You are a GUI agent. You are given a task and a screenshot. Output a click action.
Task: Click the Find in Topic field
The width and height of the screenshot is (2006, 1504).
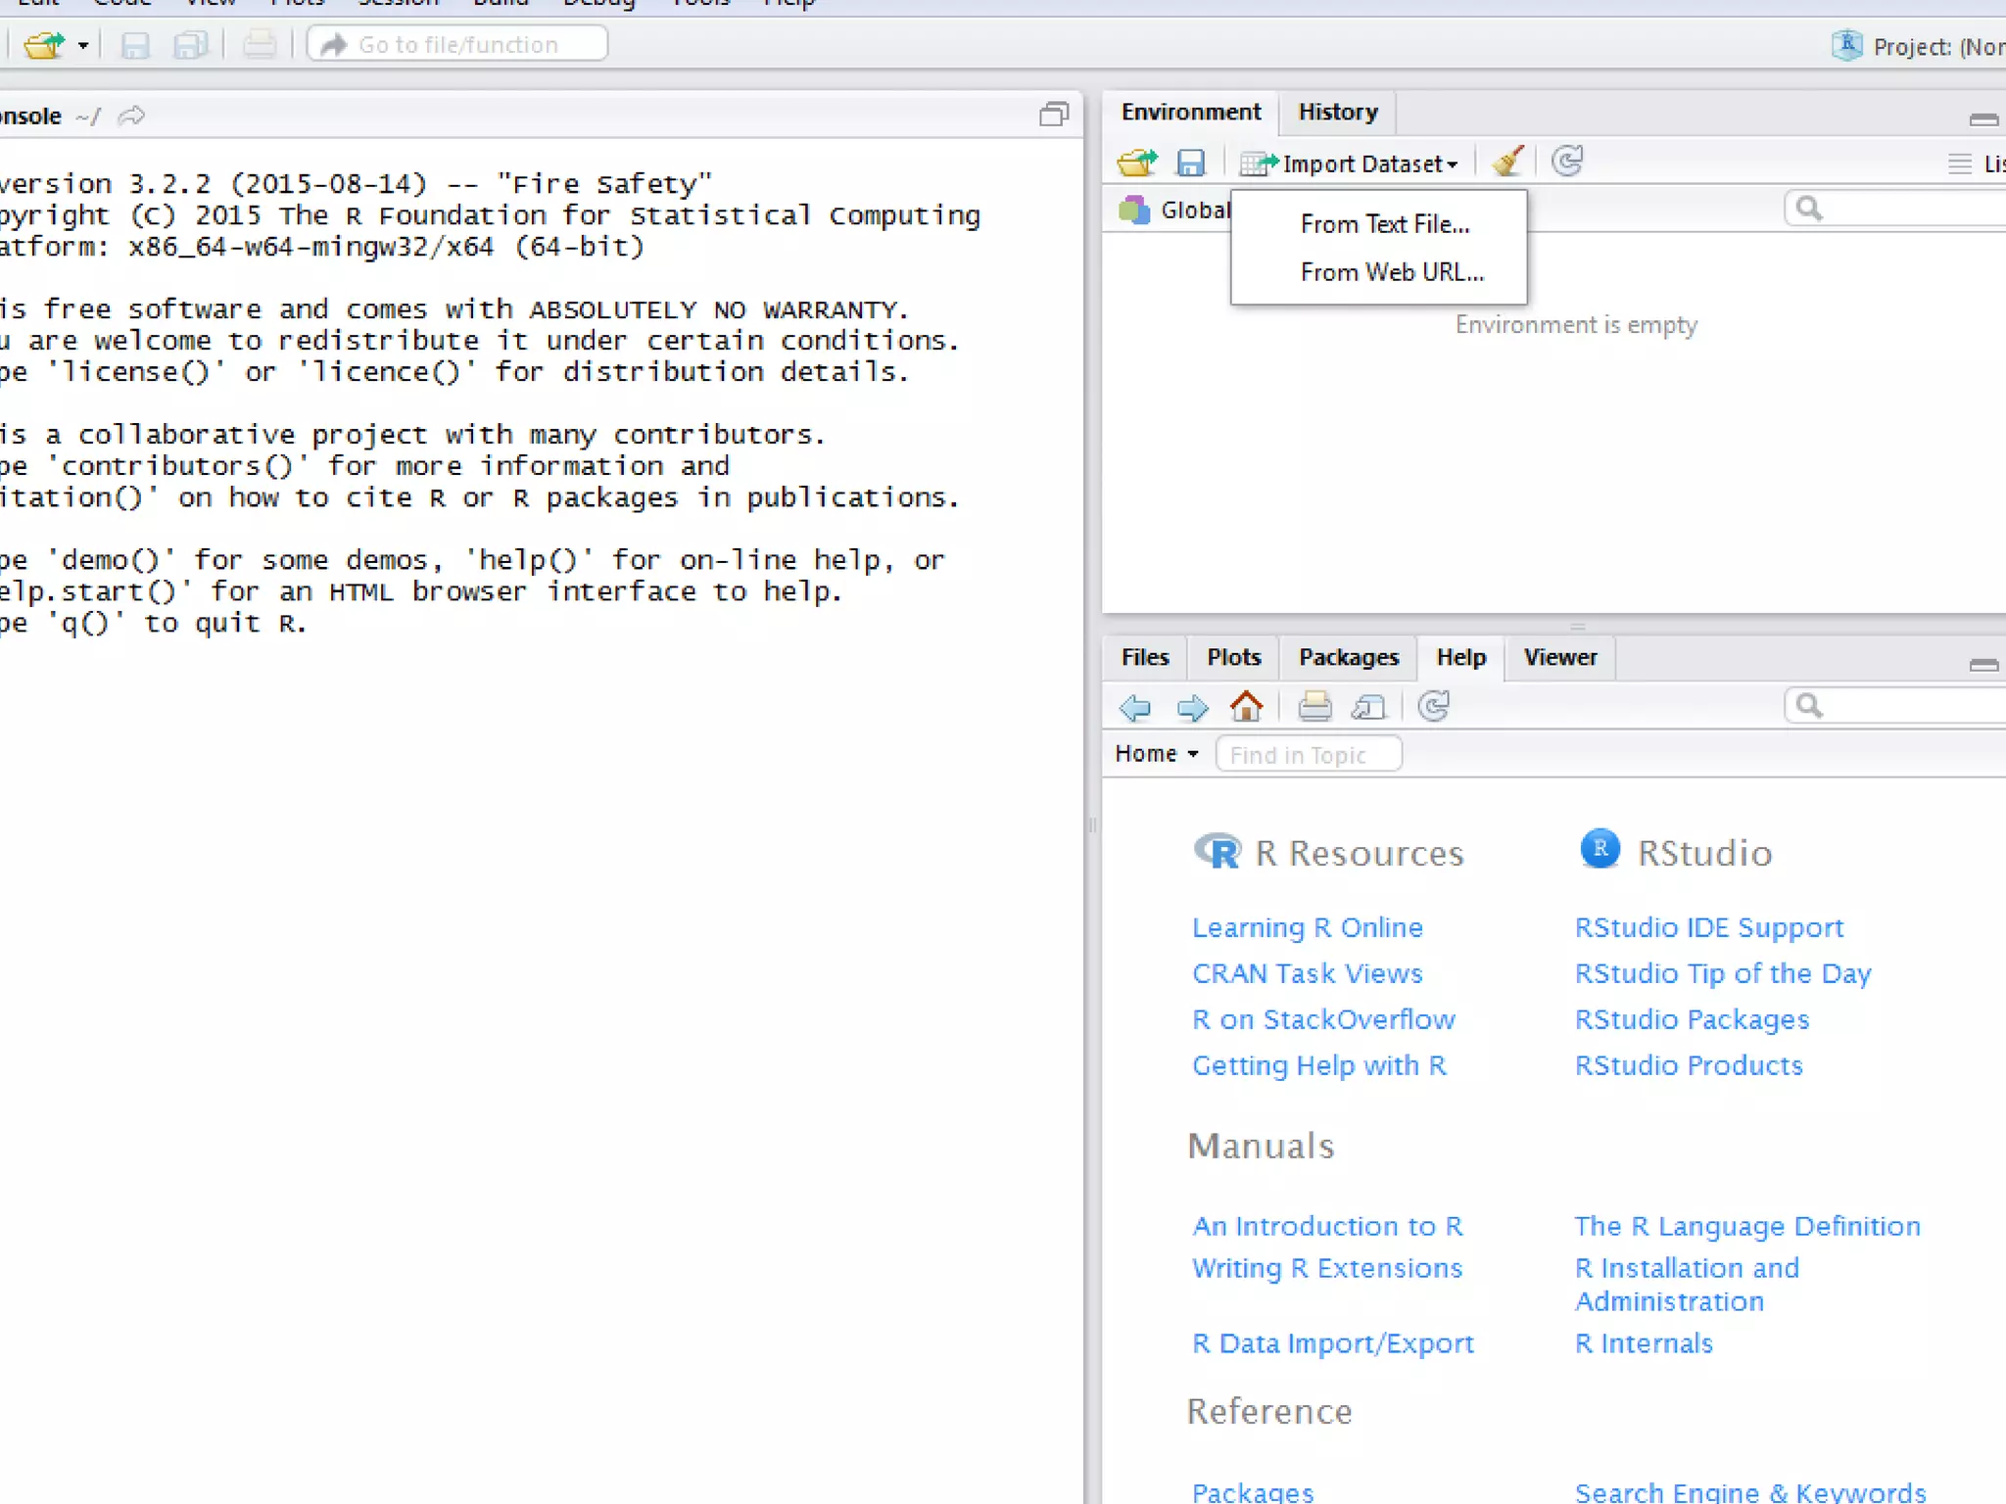pyautogui.click(x=1308, y=755)
